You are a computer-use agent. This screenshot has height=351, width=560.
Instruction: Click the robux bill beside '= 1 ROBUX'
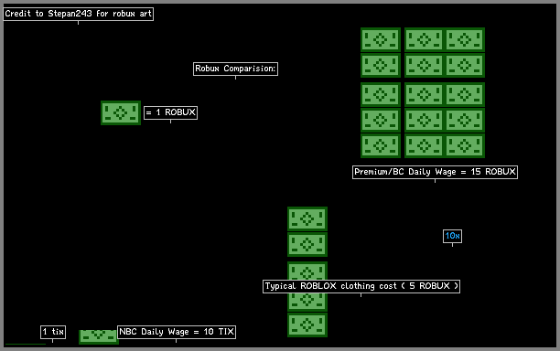pos(121,113)
